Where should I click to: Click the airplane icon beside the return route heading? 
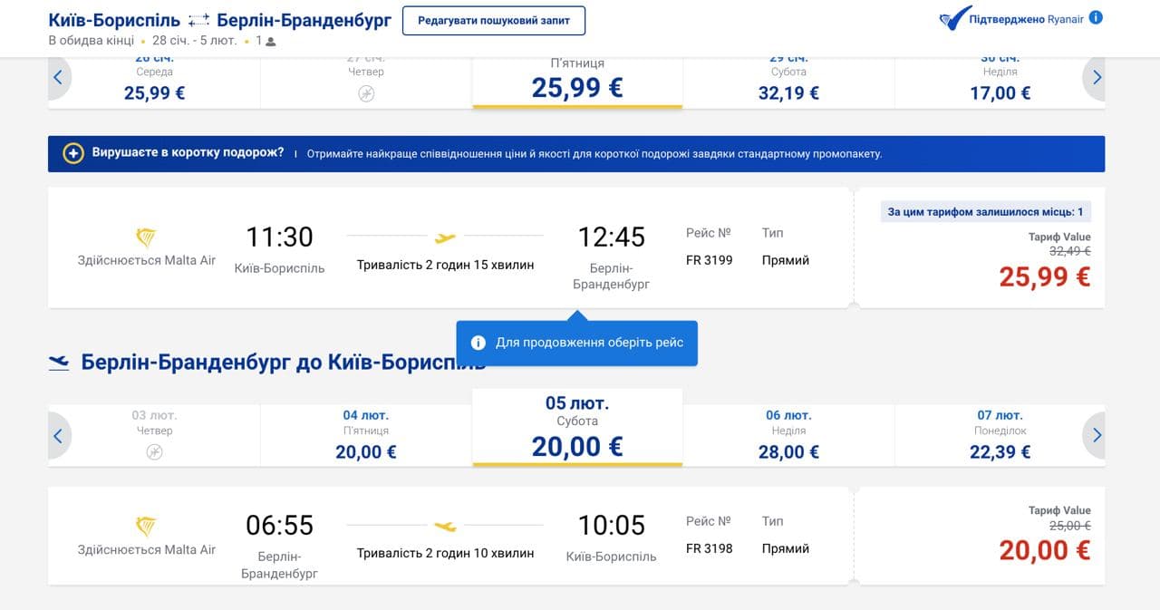coord(59,363)
